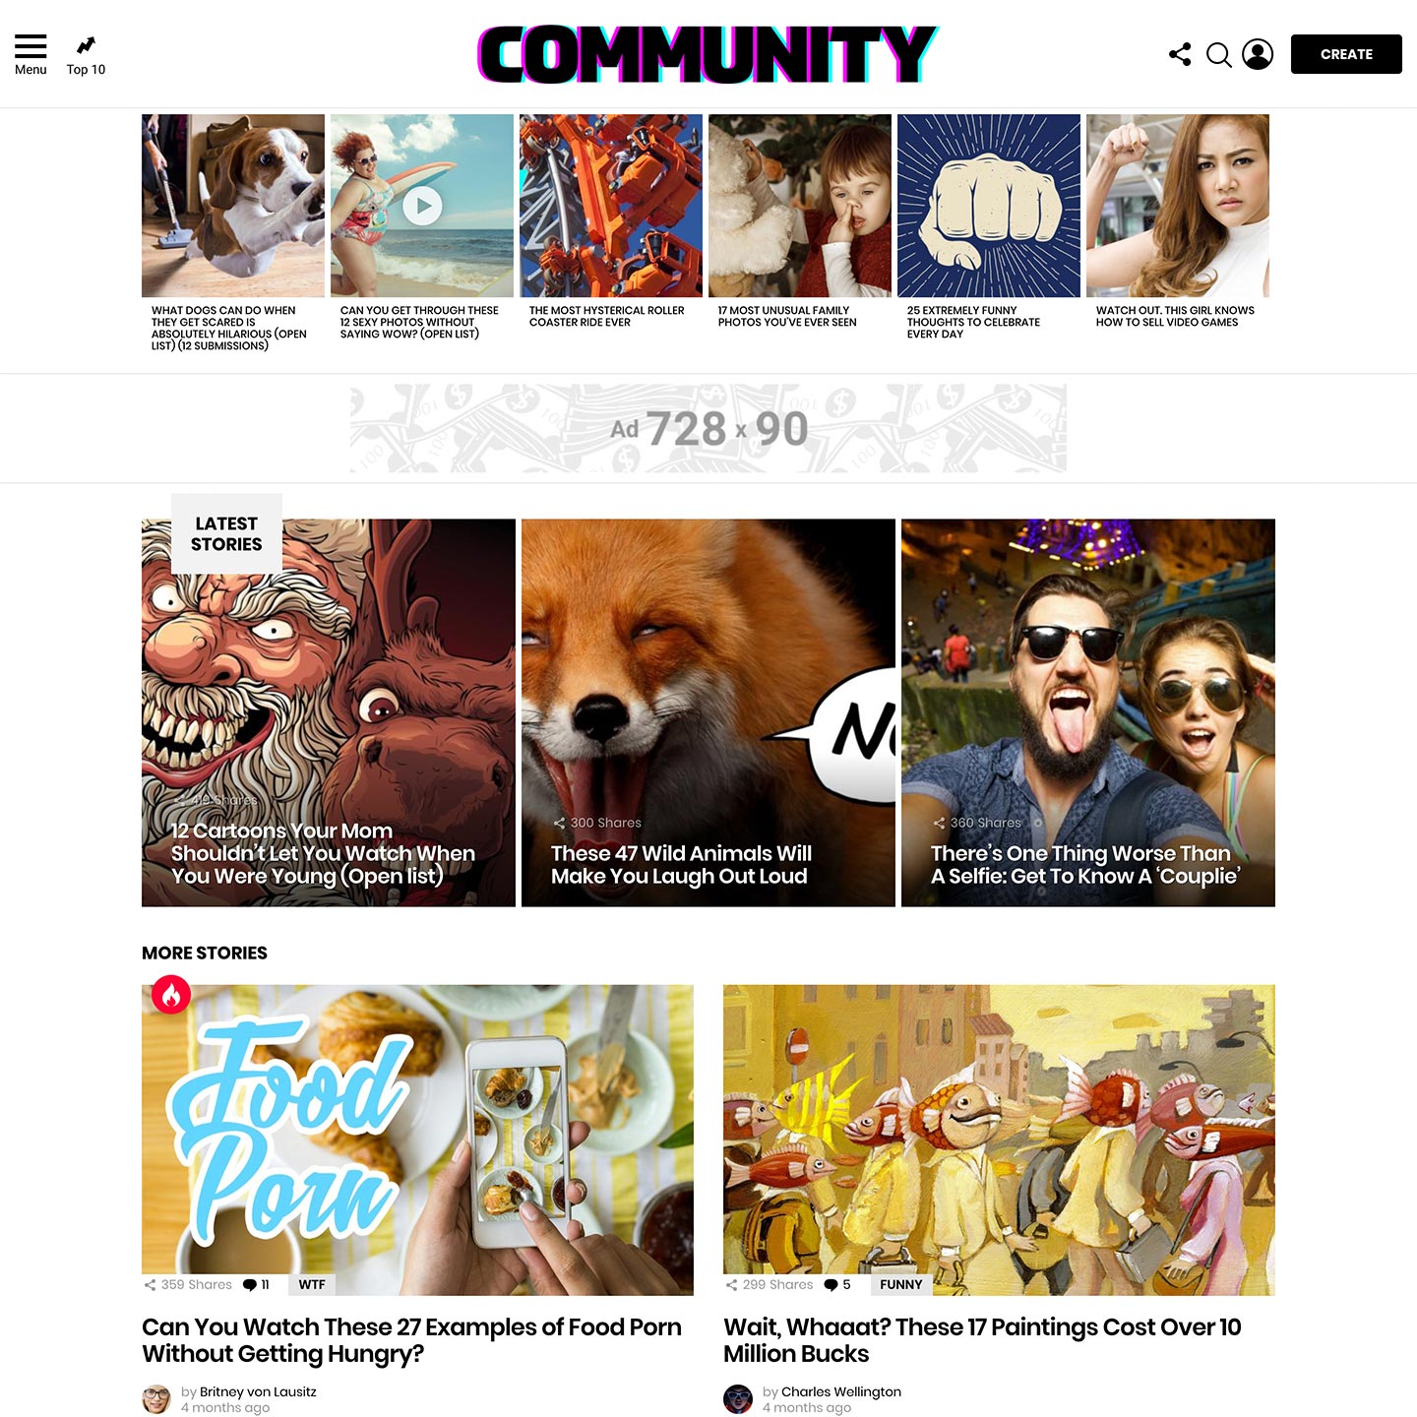The height and width of the screenshot is (1417, 1417).
Task: Click comment bubble icon showing 11 comments
Action: pos(250,1285)
